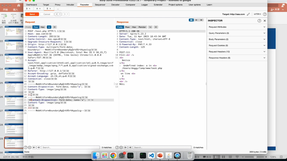Open the forward history dropdown arrow
This screenshot has height=161, width=287.
tap(68, 14)
